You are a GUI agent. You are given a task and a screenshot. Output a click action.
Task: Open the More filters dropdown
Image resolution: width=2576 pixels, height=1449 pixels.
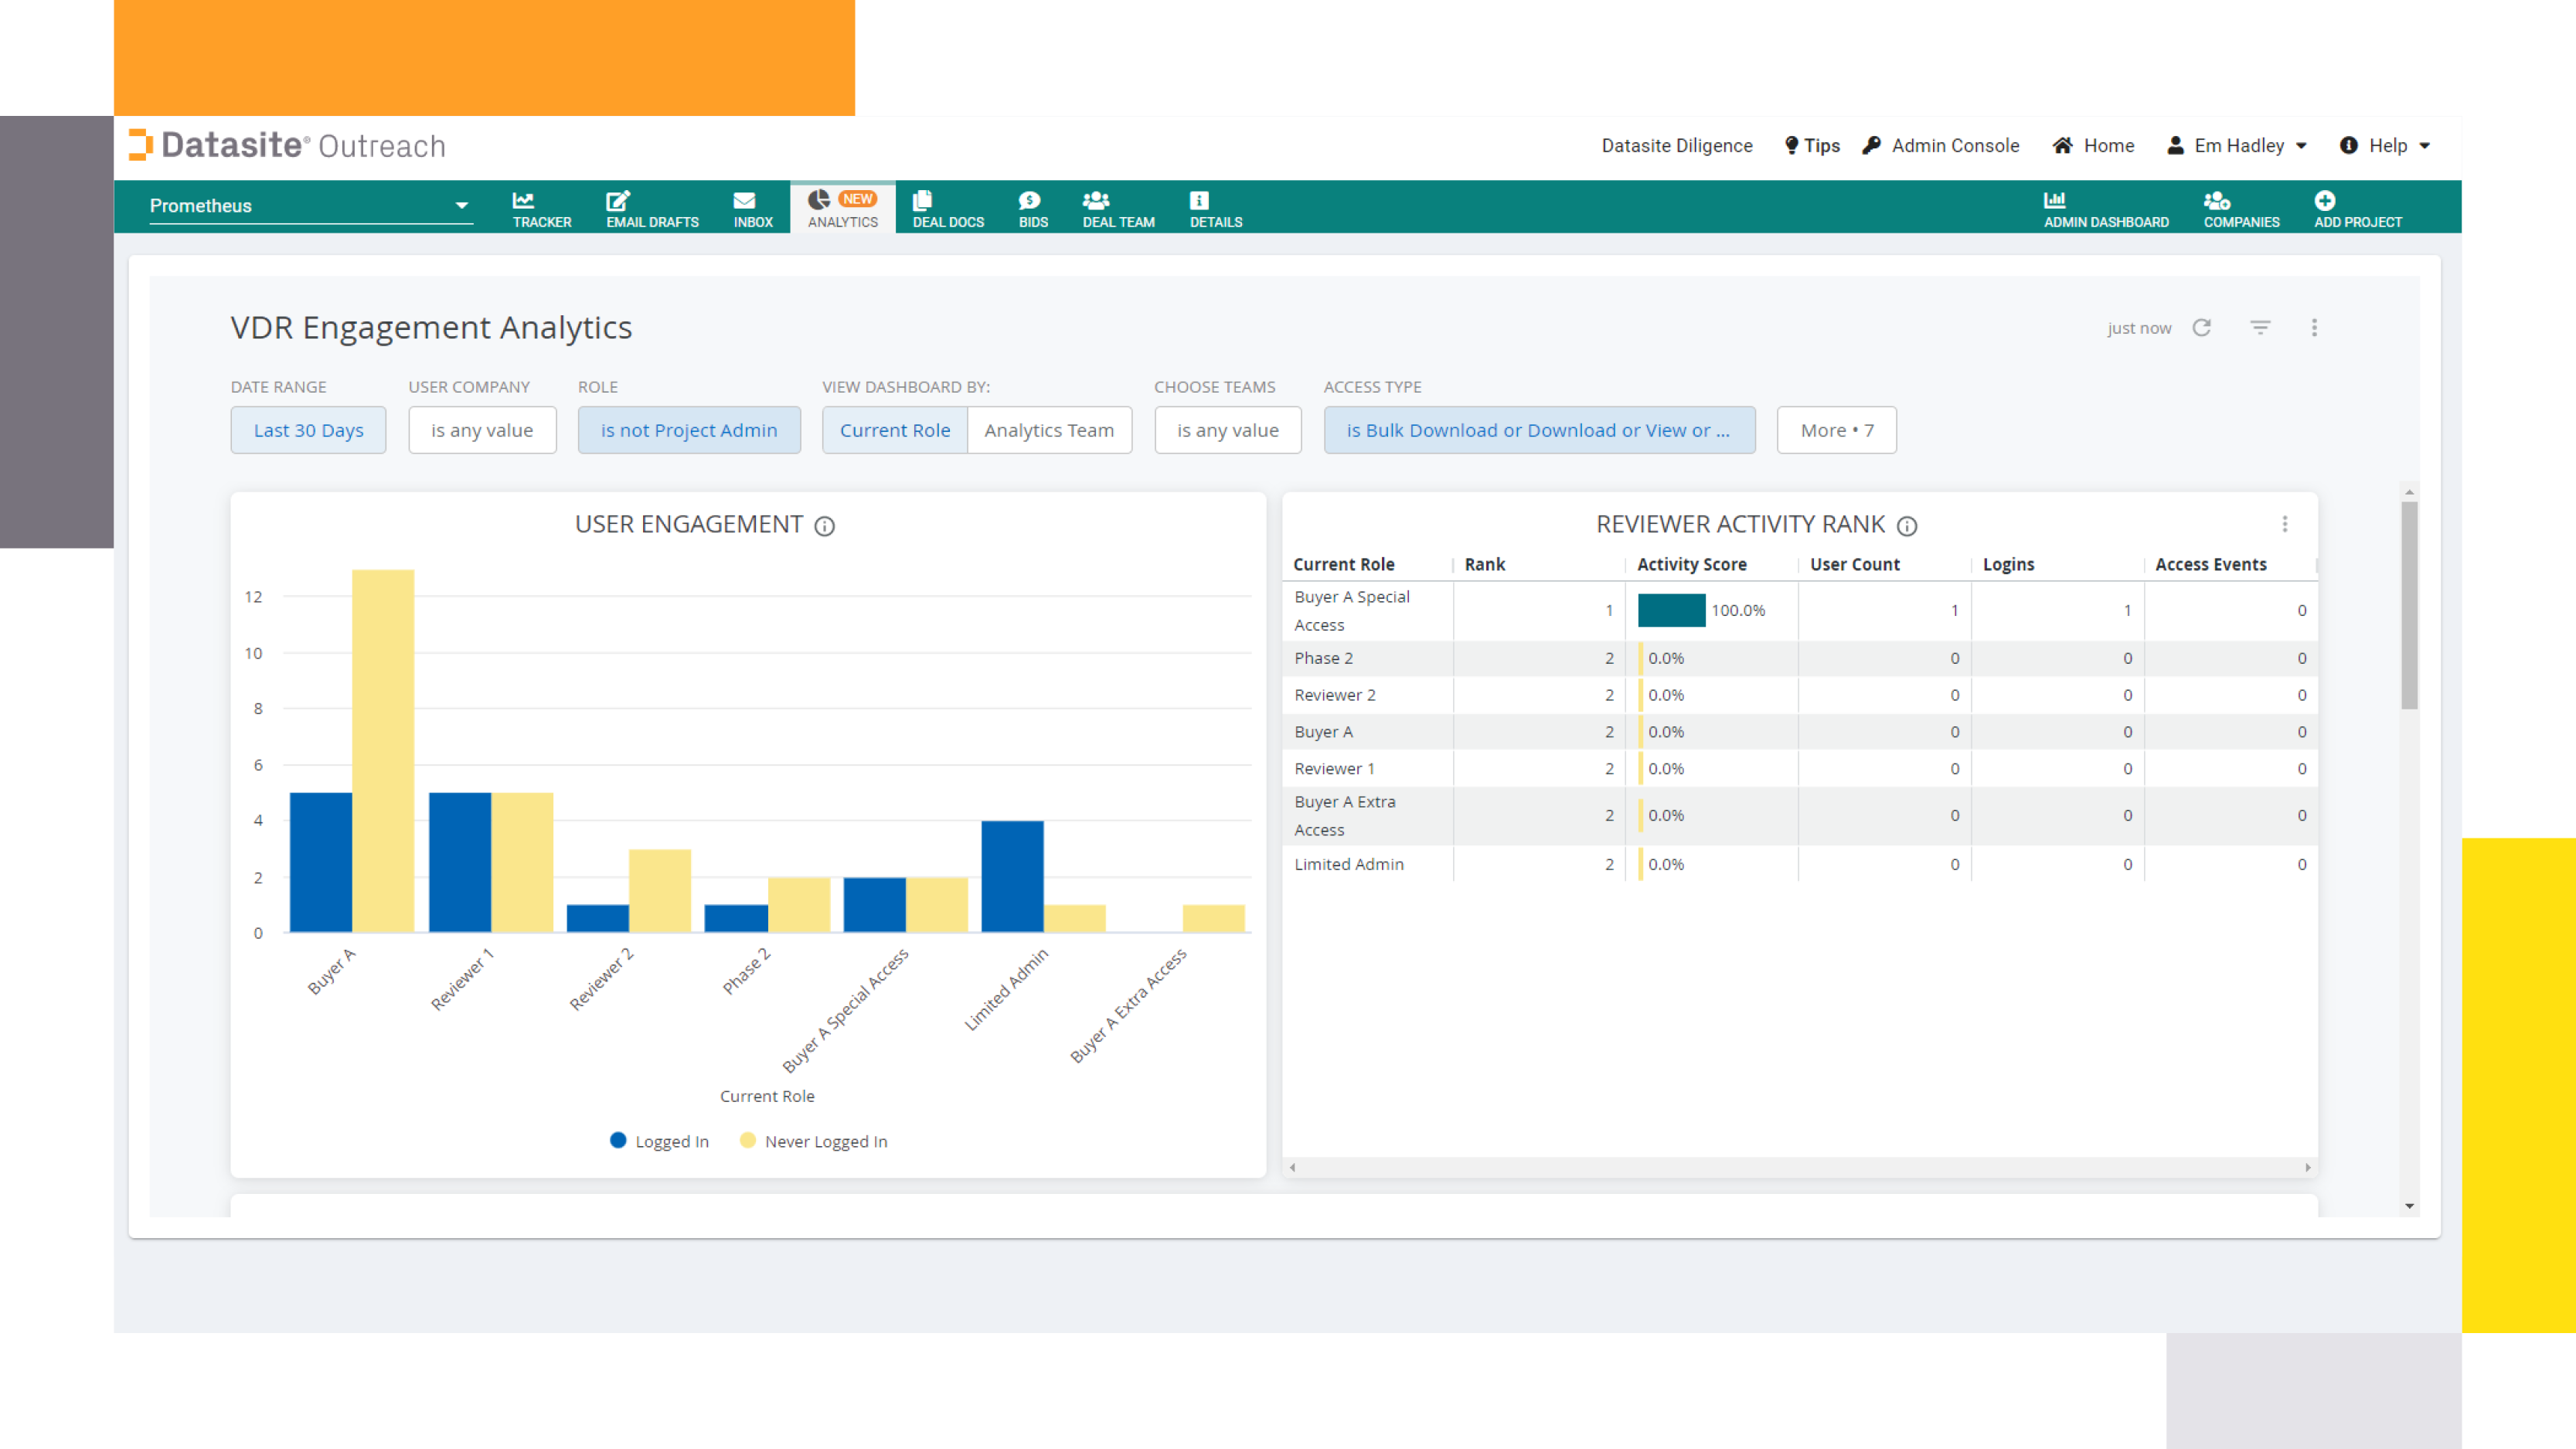pyautogui.click(x=1836, y=430)
